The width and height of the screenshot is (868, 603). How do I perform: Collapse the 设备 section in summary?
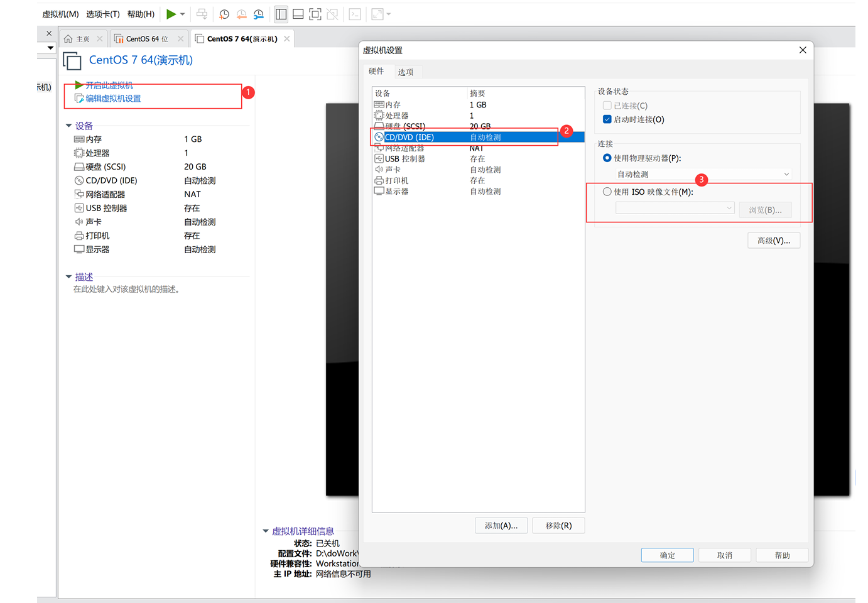pyautogui.click(x=69, y=126)
